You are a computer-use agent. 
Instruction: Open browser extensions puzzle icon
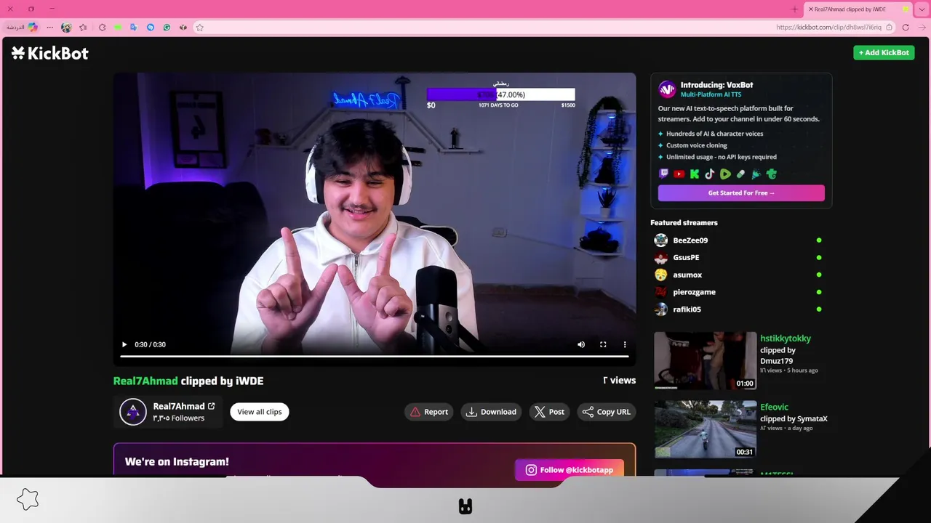(102, 28)
